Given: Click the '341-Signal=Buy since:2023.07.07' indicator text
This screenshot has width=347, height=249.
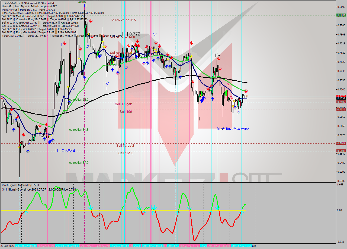Looking at the screenshot, I should pyautogui.click(x=39, y=189).
